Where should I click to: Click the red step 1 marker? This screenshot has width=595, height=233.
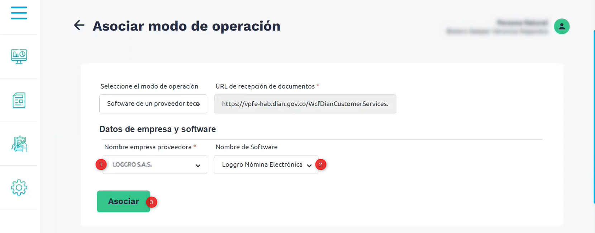click(x=101, y=164)
